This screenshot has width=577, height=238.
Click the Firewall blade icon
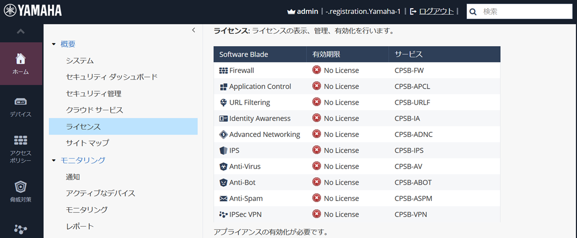point(223,70)
